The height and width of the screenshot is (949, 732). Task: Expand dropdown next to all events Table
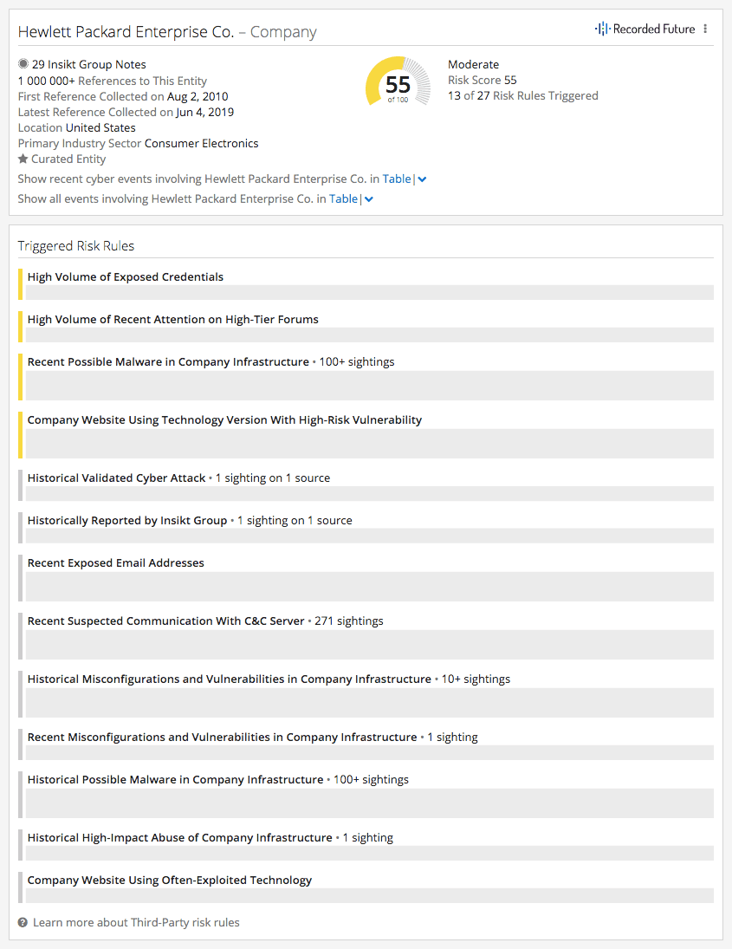coord(369,199)
